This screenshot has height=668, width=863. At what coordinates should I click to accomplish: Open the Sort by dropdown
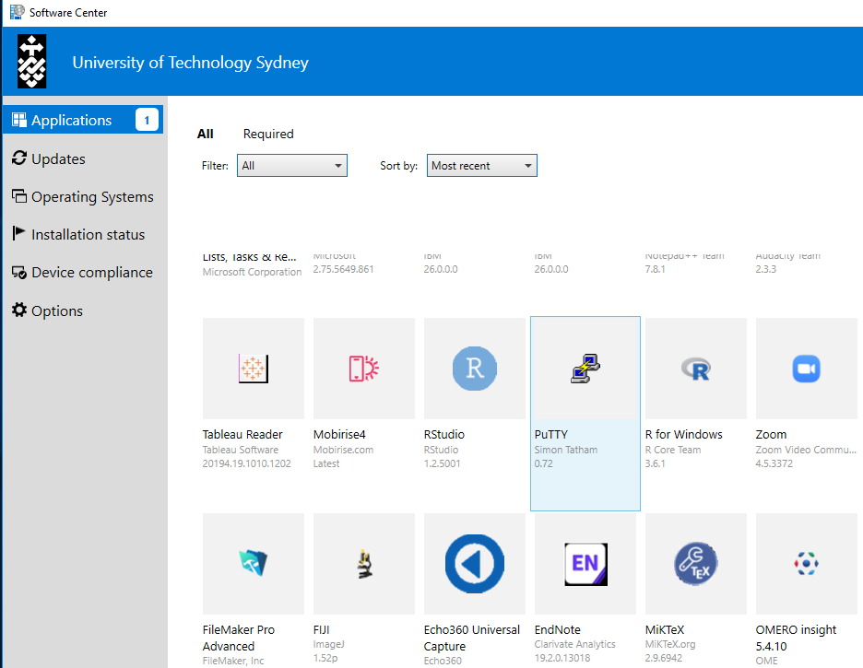click(481, 166)
